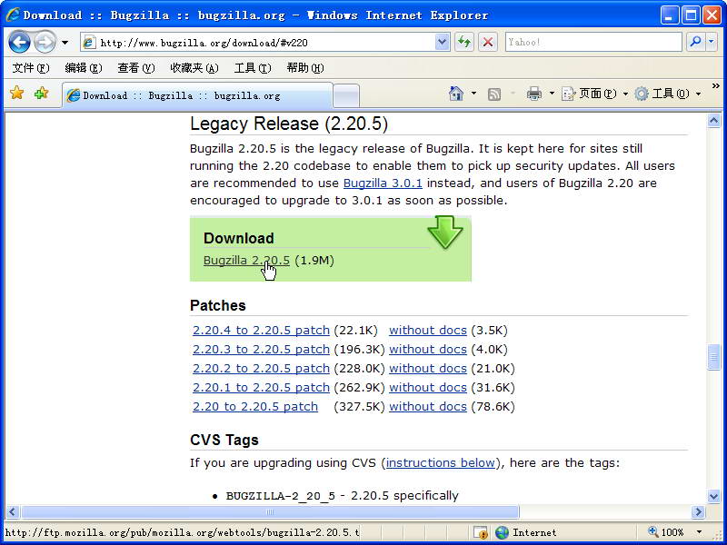
Task: Click the Home page icon
Action: (456, 94)
